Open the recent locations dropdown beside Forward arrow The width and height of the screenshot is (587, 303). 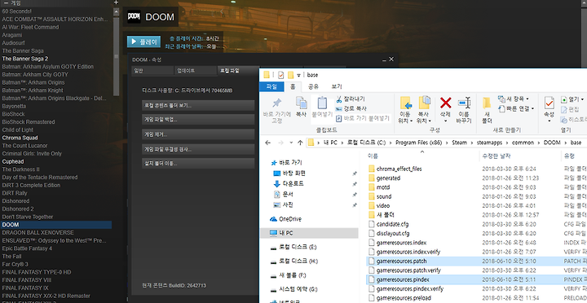pyautogui.click(x=291, y=143)
